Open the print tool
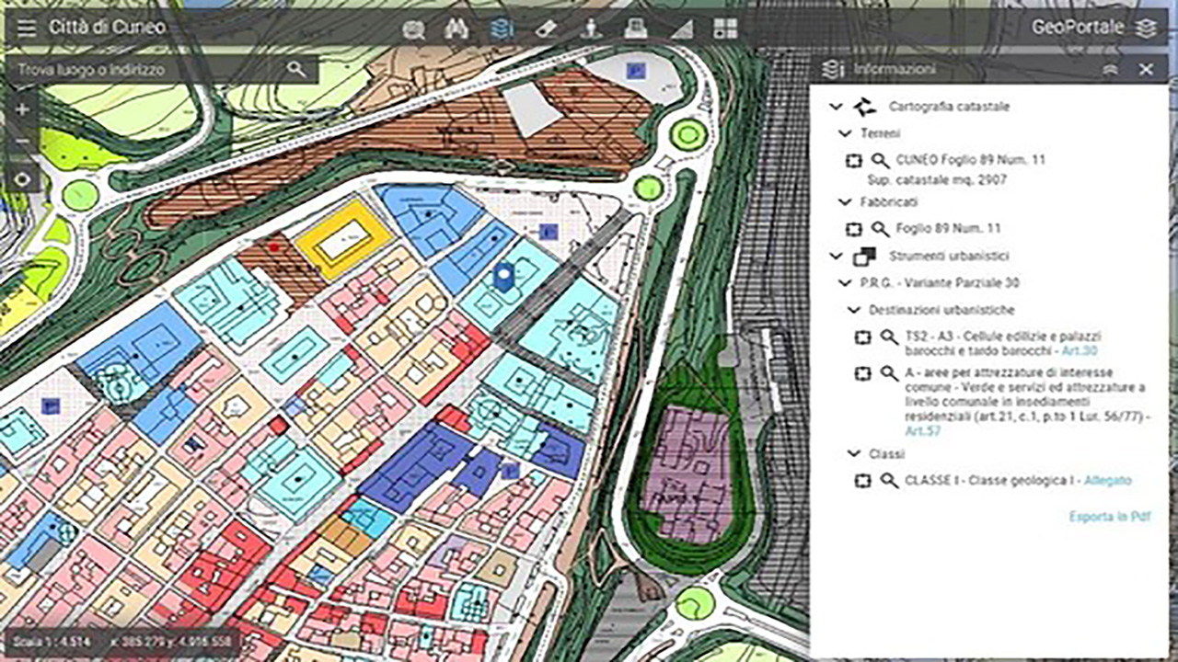Viewport: 1178px width, 662px height. tap(635, 29)
